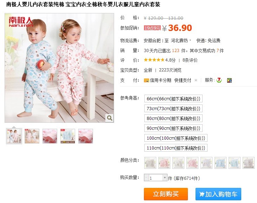Choose the second pink pattern color swatch
This screenshot has height=203, width=257.
click(164, 163)
